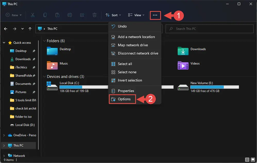257x163 pixels.
Task: Click the Copy icon in toolbar
Action: tap(45, 15)
